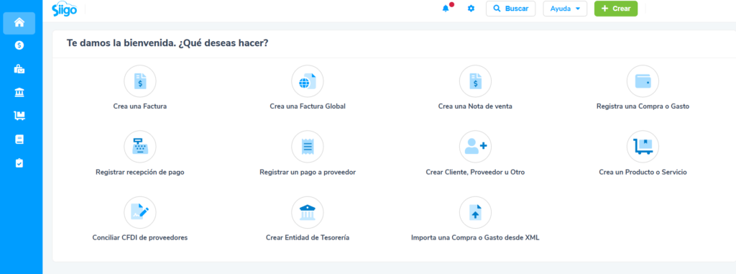The width and height of the screenshot is (736, 274).
Task: Click the "Registrar recepción de pago" label
Action: pyautogui.click(x=140, y=172)
